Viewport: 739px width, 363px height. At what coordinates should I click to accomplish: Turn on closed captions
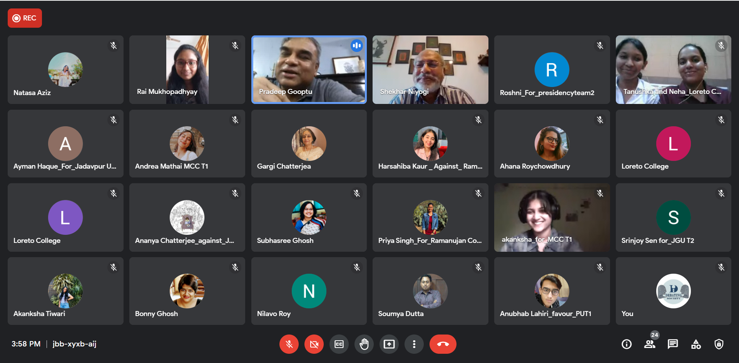click(x=339, y=344)
